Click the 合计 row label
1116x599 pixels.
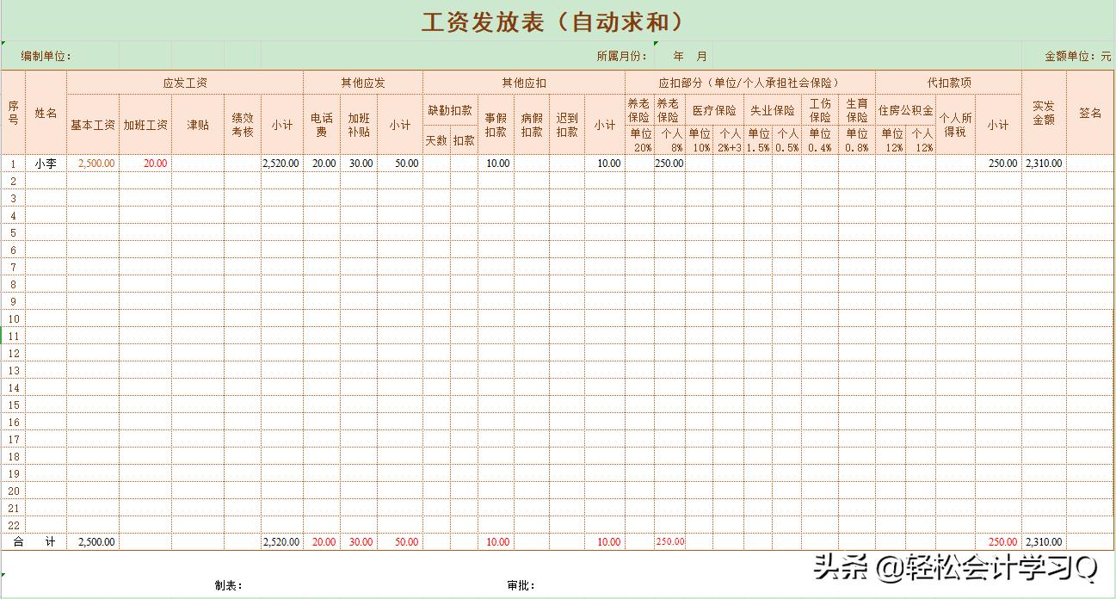(32, 542)
